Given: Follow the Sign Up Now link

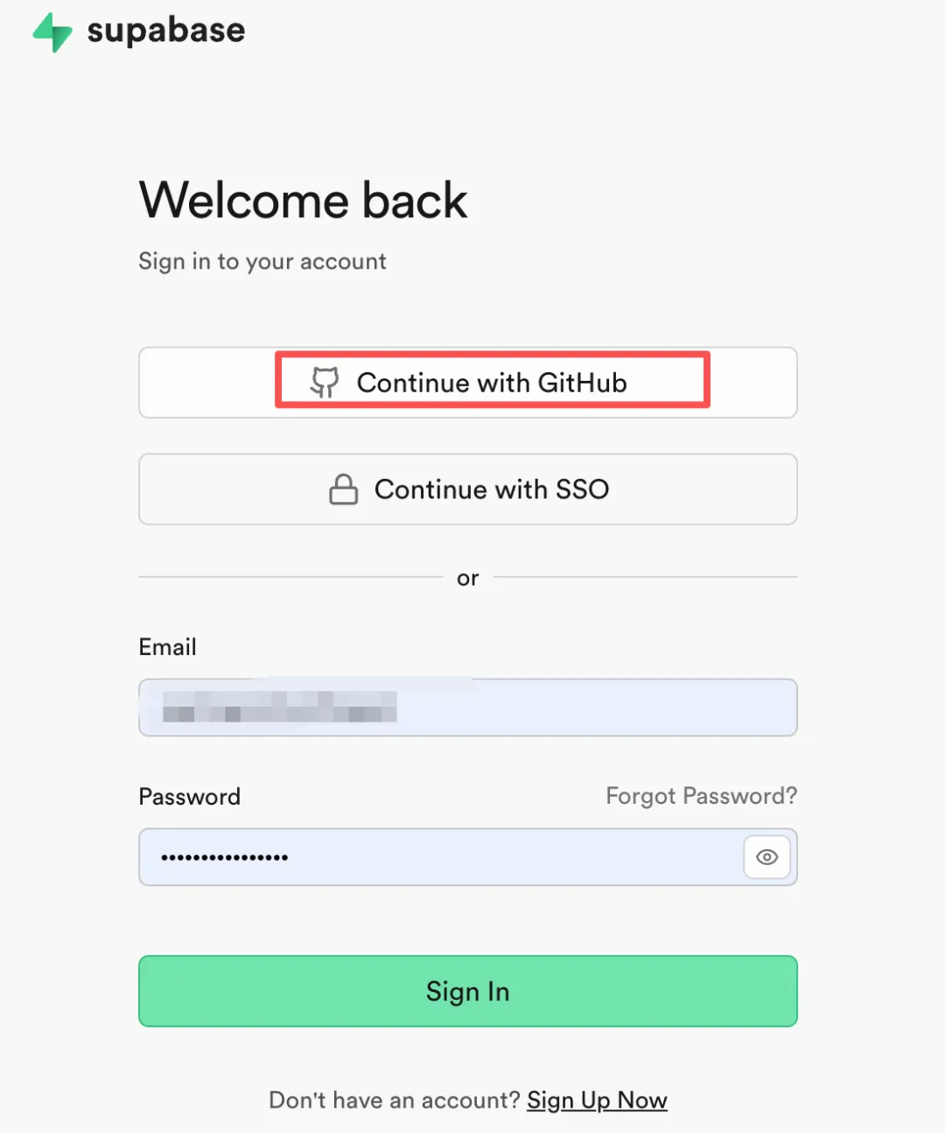Looking at the screenshot, I should coord(597,1100).
